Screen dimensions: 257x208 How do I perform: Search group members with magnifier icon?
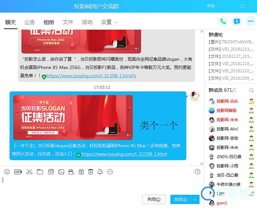(251, 90)
